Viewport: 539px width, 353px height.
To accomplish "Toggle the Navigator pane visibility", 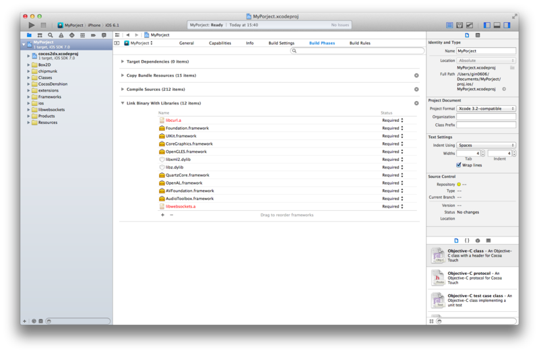I will 486,25.
